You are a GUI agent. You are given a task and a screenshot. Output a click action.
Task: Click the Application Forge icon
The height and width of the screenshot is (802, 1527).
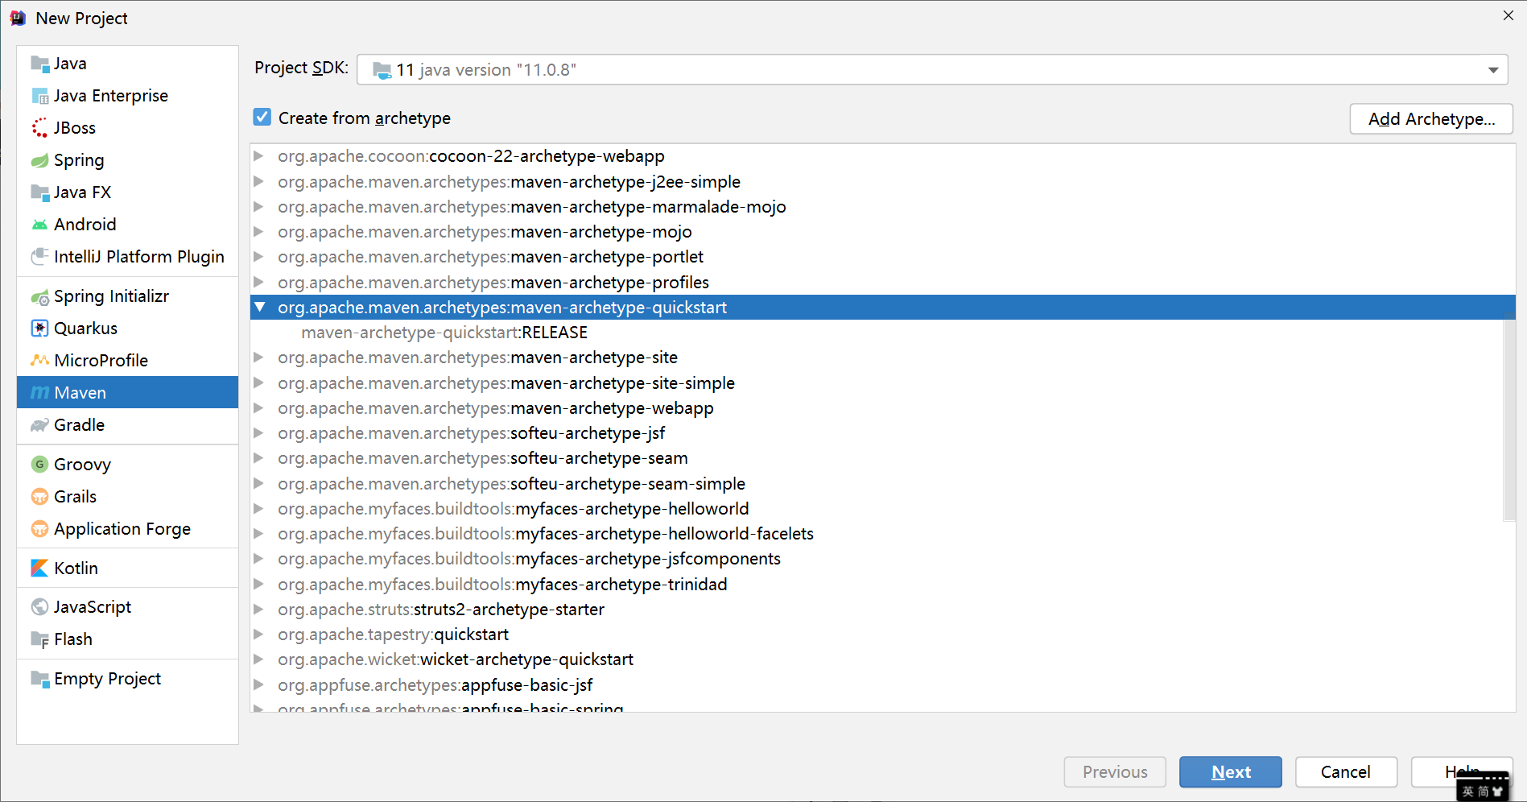pyautogui.click(x=39, y=529)
